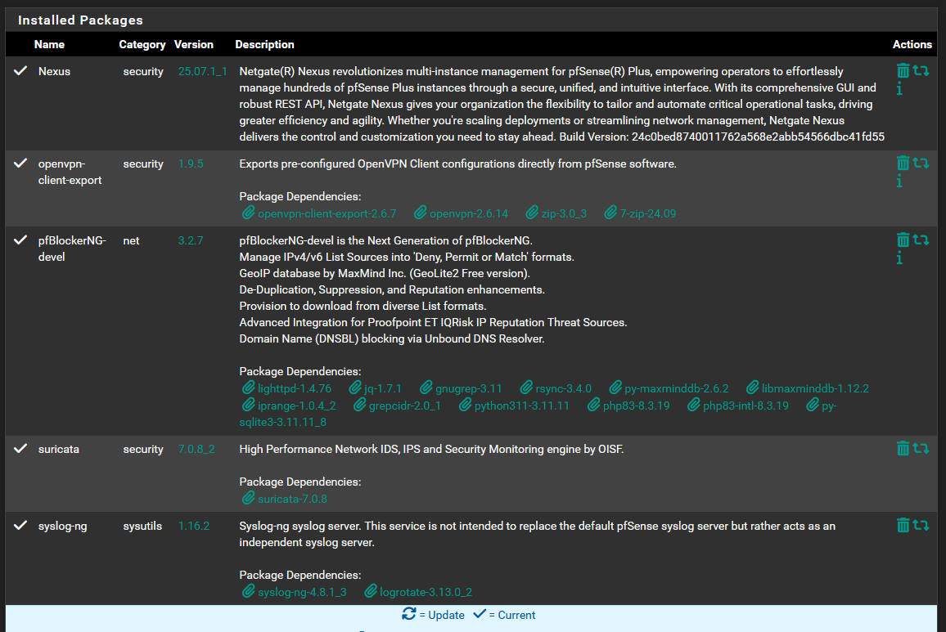Click the sysutils category cell

click(x=142, y=526)
